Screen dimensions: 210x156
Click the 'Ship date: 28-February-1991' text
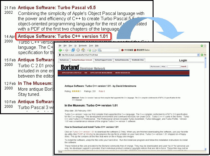point(78,111)
